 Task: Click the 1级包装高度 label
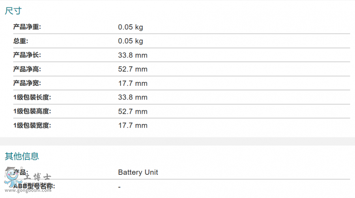tap(32, 111)
